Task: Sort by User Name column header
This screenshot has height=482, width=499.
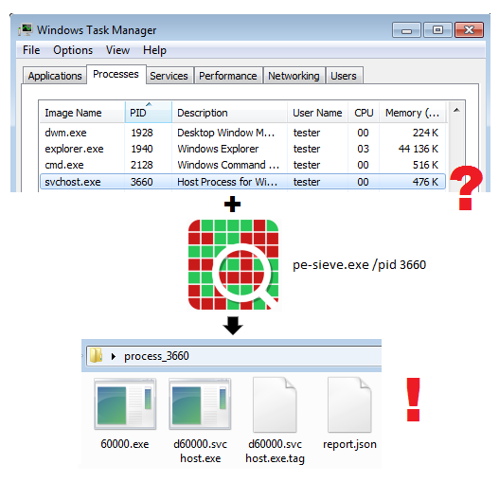Action: [317, 113]
